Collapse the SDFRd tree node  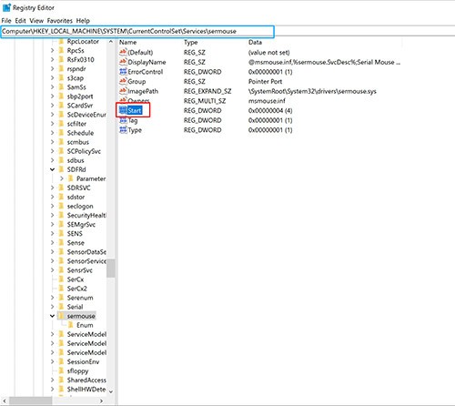(52, 169)
